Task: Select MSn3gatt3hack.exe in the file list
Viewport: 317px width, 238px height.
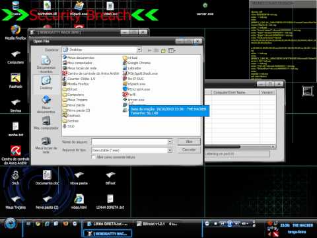Action: click(140, 73)
